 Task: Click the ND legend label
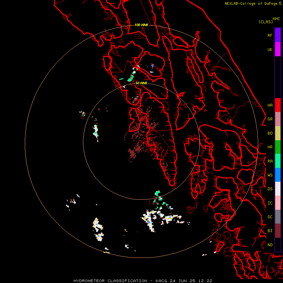[x=270, y=245]
